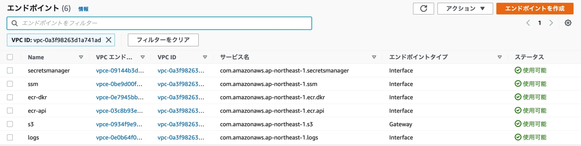
Task: Click the フィルターをクリア button
Action: (x=163, y=40)
